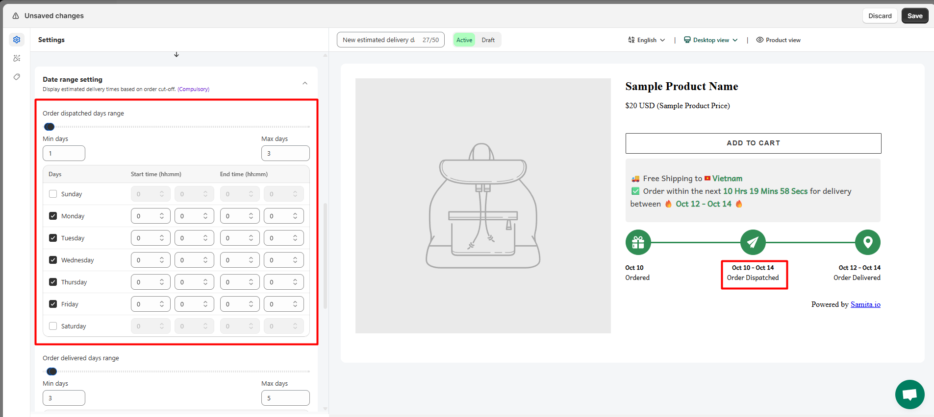Collapse the Date range setting section
The image size is (934, 417).
(305, 83)
